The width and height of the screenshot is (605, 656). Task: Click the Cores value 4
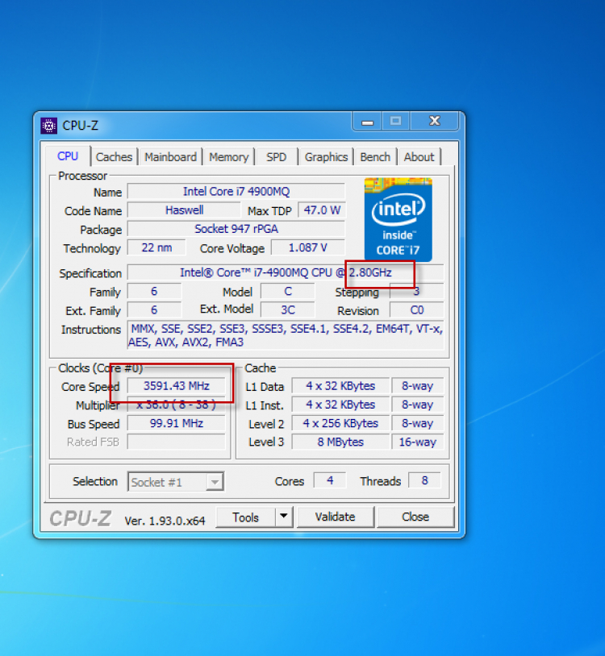(x=330, y=480)
